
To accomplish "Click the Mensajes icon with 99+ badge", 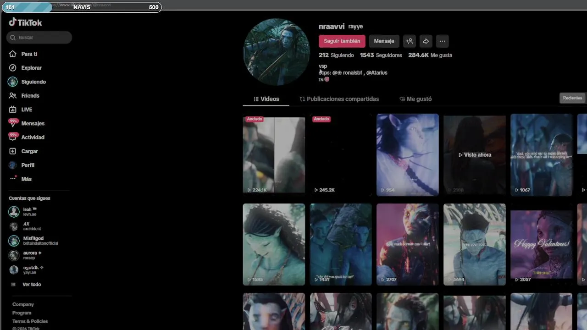I will [x=13, y=123].
